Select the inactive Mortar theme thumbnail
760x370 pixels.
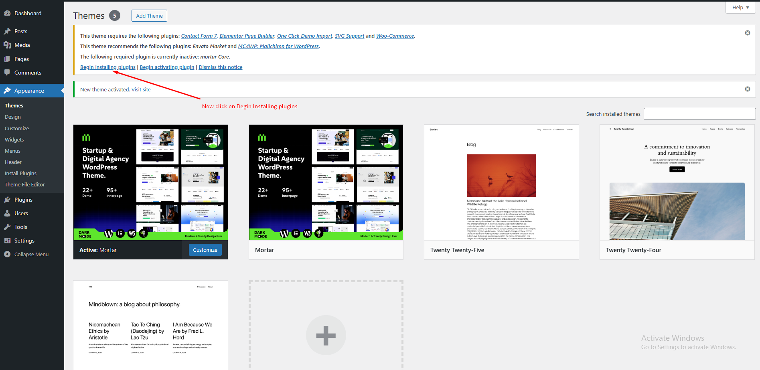coord(326,182)
